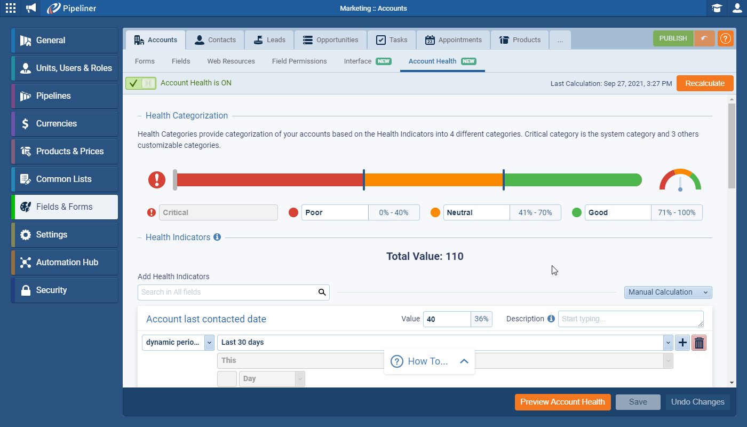747x427 pixels.
Task: Open the graduation cap learning icon
Action: click(717, 8)
